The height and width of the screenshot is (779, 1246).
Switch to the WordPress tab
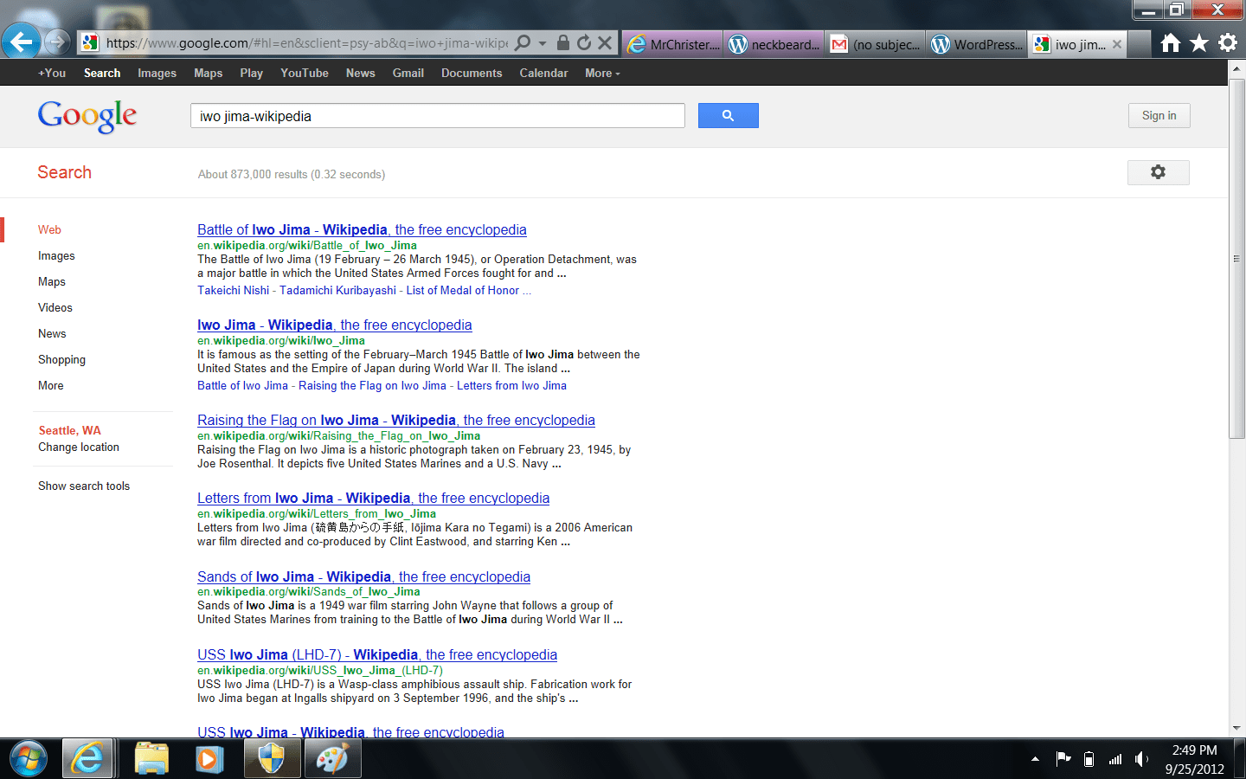coord(977,44)
